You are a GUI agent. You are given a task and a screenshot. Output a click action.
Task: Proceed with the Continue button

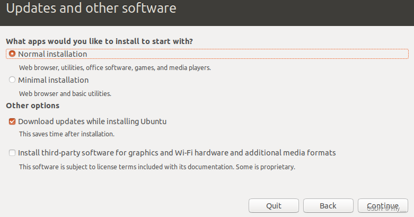(383, 206)
